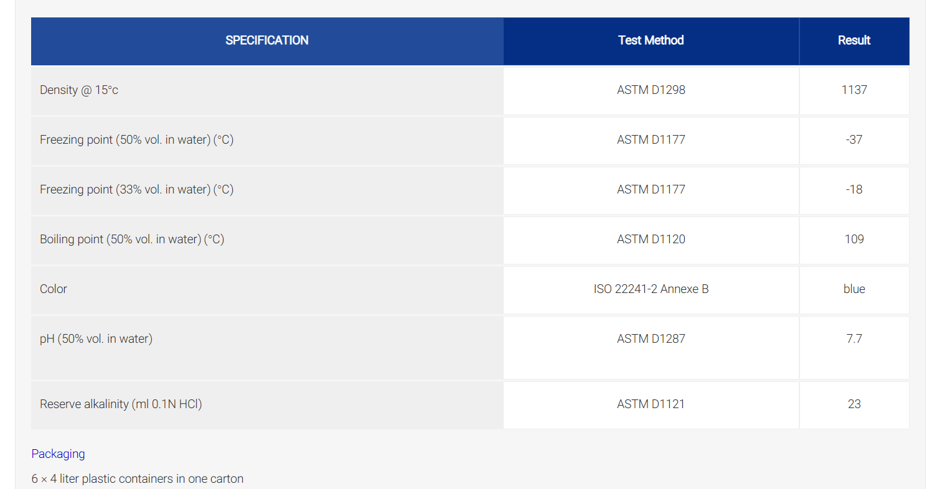Click the Test Method column header

click(651, 40)
